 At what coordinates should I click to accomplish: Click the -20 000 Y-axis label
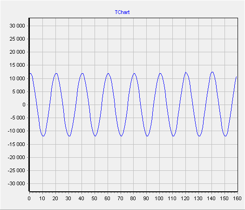click(16, 157)
